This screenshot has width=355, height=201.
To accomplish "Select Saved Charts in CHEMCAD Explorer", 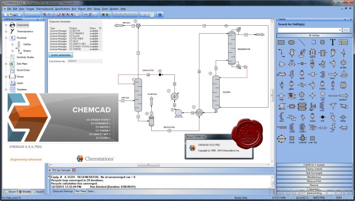I will tap(23, 70).
